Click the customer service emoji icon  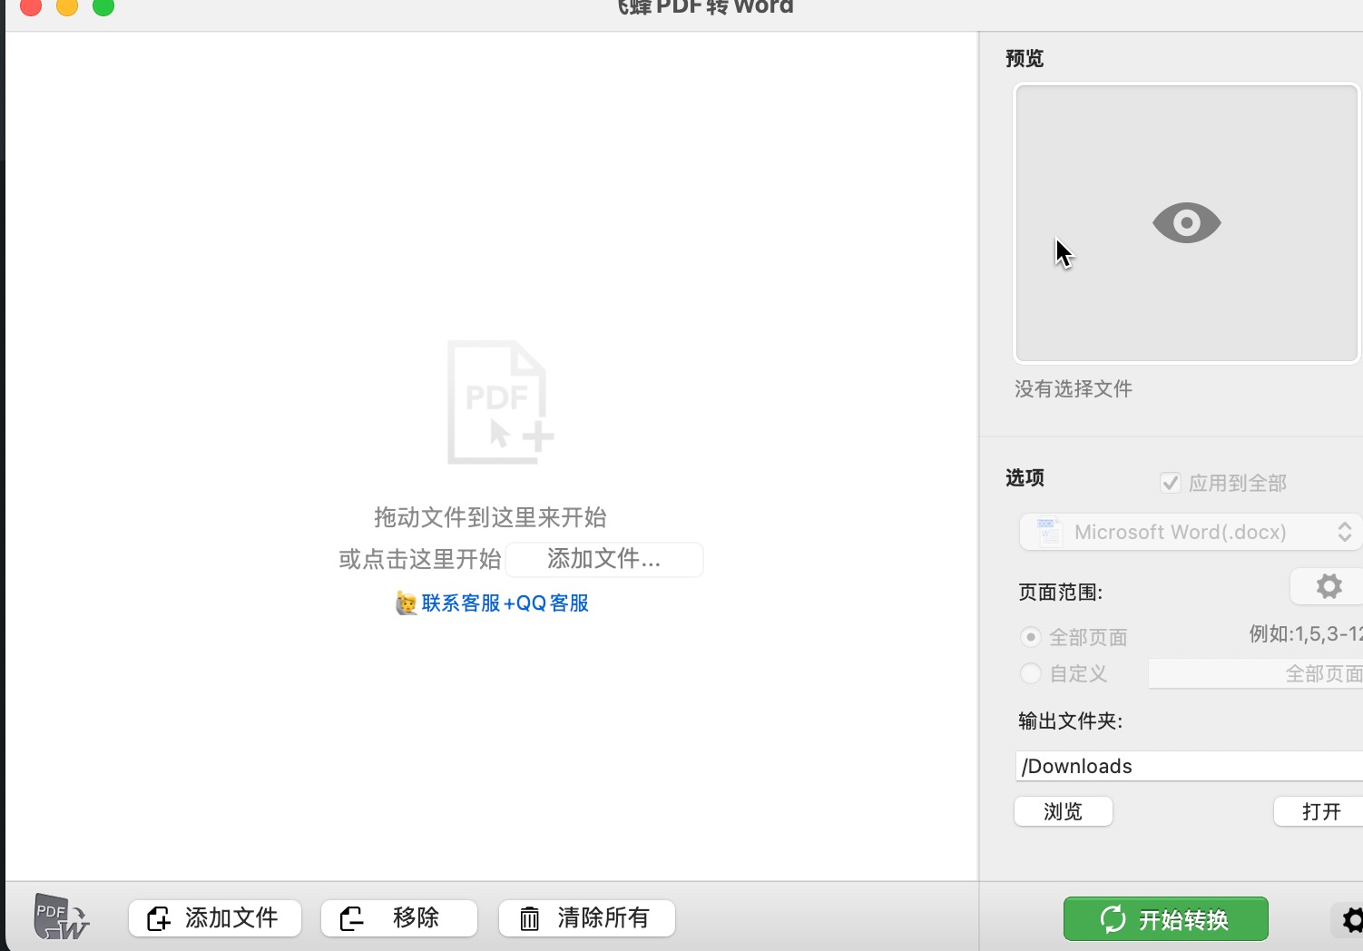tap(407, 603)
